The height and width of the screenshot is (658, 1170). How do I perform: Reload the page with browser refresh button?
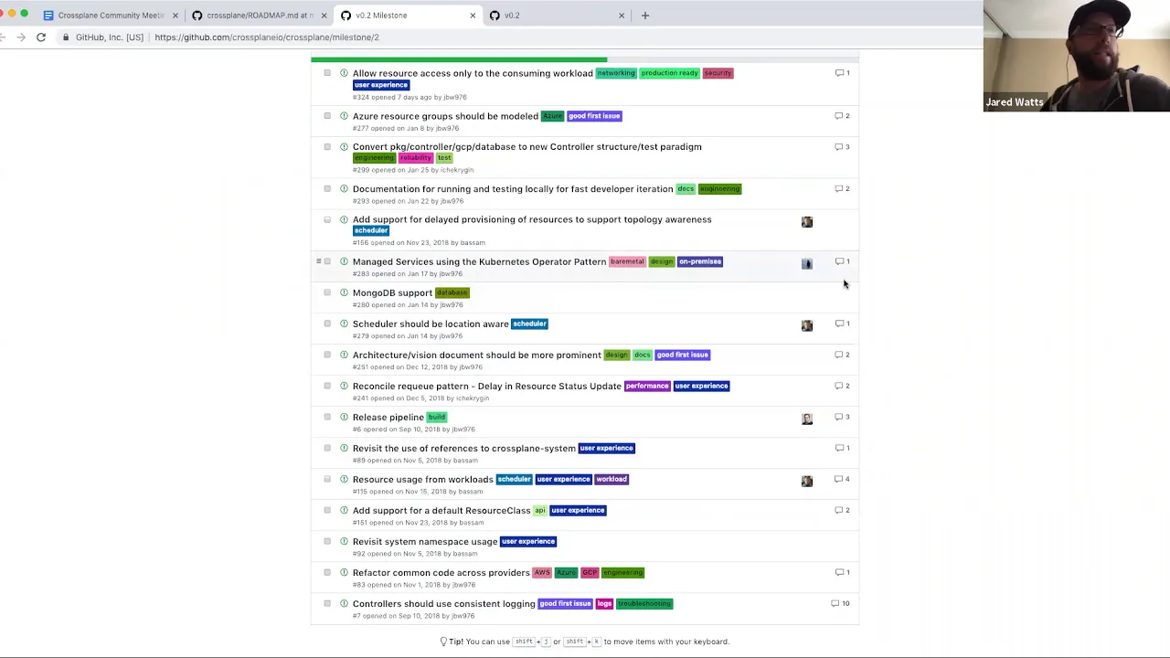41,37
